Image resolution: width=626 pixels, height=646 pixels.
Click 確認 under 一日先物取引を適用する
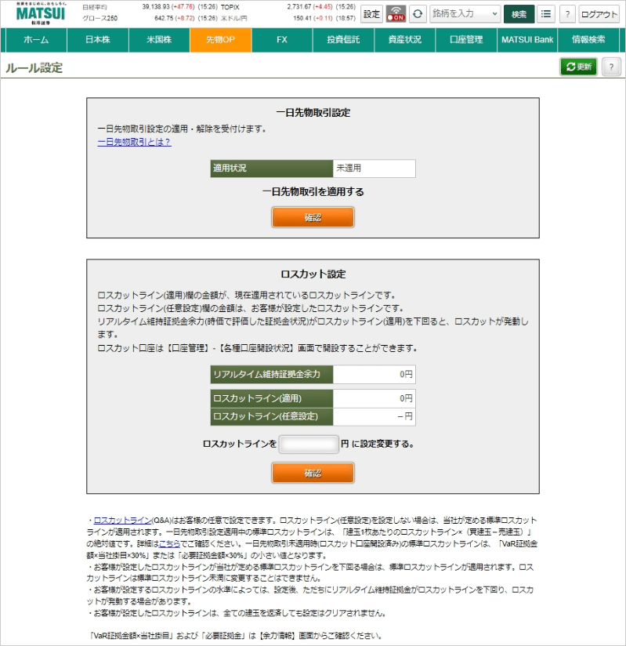313,217
